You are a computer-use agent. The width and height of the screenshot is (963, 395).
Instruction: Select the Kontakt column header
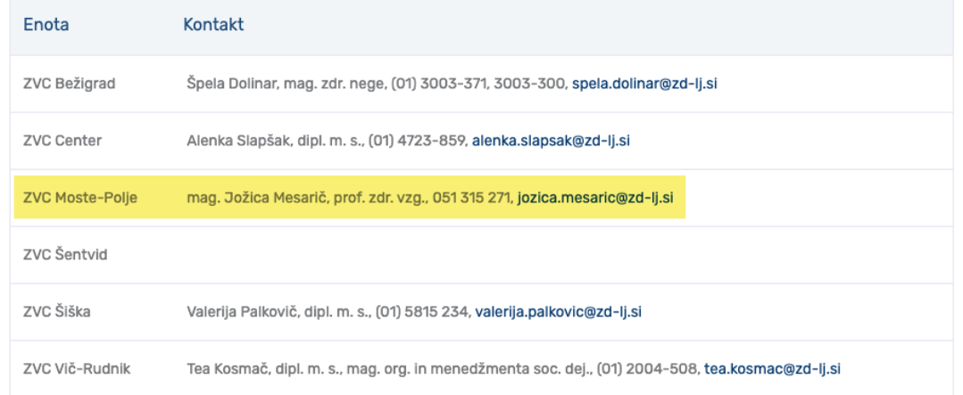click(x=213, y=25)
